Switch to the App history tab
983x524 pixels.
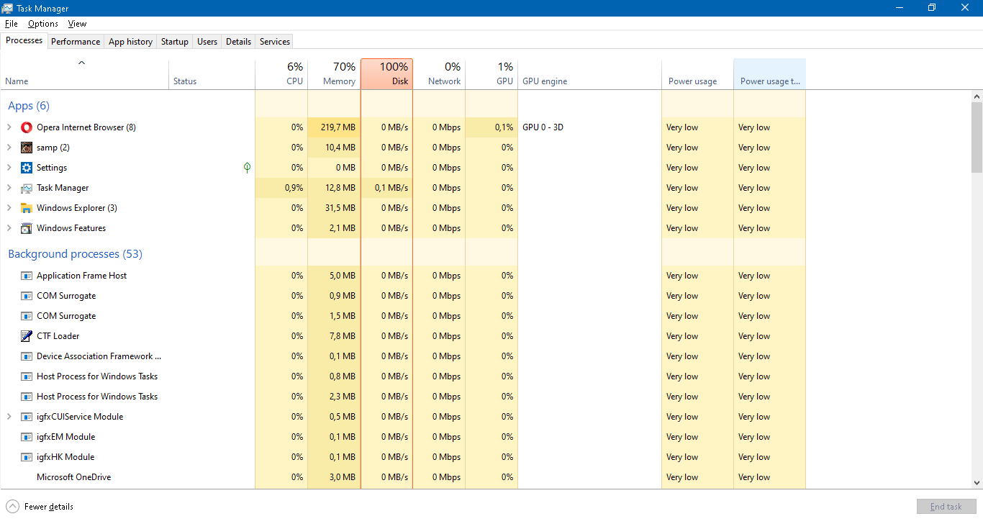tap(130, 42)
